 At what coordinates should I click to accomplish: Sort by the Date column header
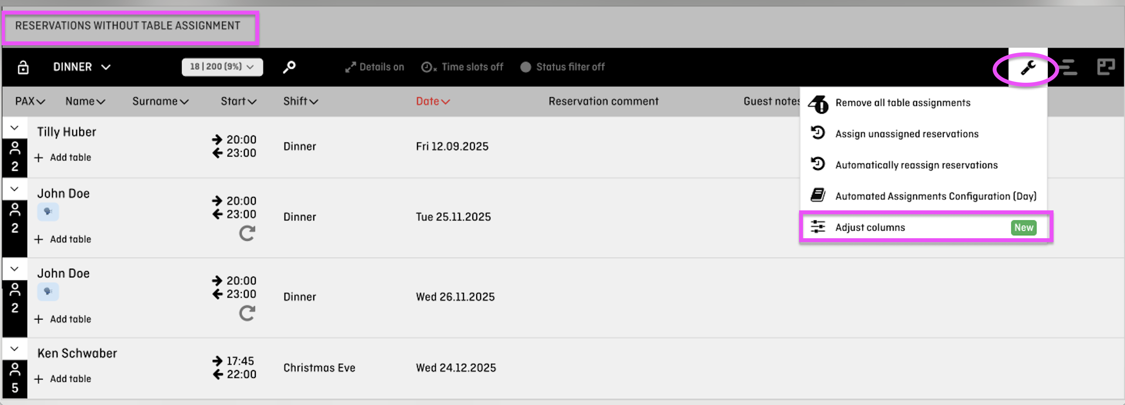tap(432, 101)
